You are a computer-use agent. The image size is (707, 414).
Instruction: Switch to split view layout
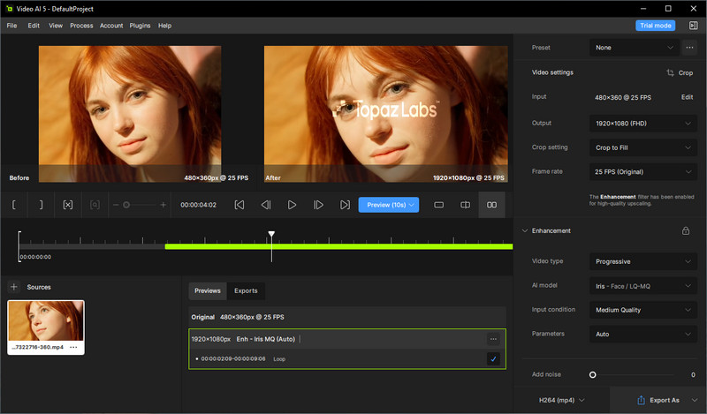tap(466, 205)
